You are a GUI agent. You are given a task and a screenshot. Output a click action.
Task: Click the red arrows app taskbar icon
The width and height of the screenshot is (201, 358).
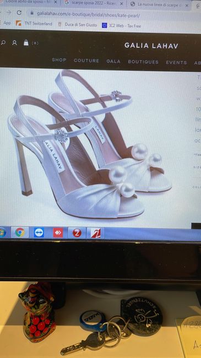pos(58,233)
